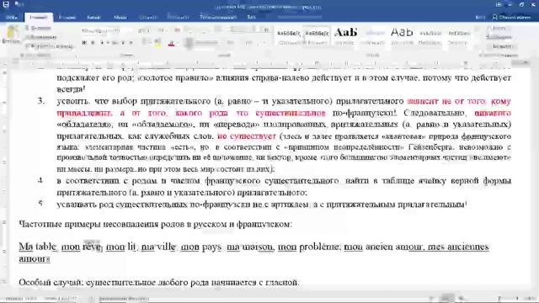The width and height of the screenshot is (539, 303).
Task: Click the zoom slider in status bar
Action: (x=508, y=299)
